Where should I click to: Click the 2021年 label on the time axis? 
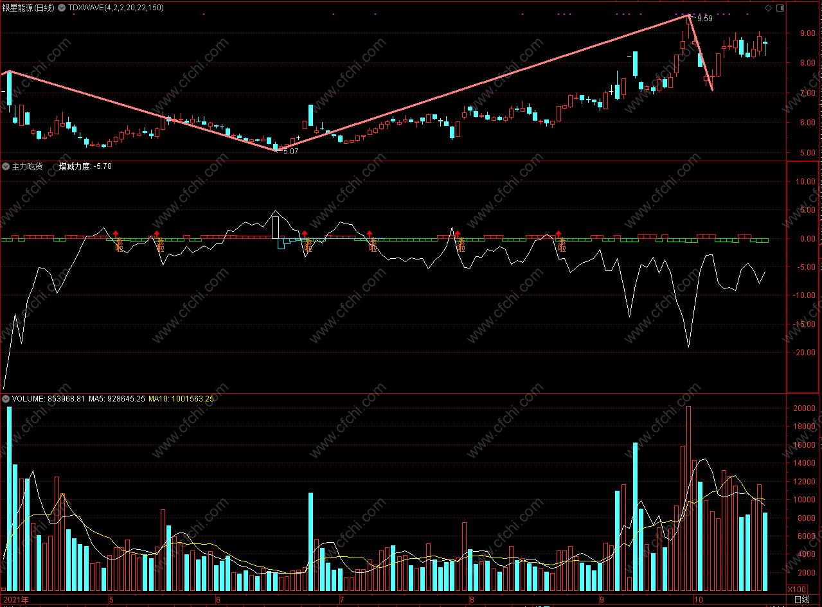pyautogui.click(x=16, y=600)
